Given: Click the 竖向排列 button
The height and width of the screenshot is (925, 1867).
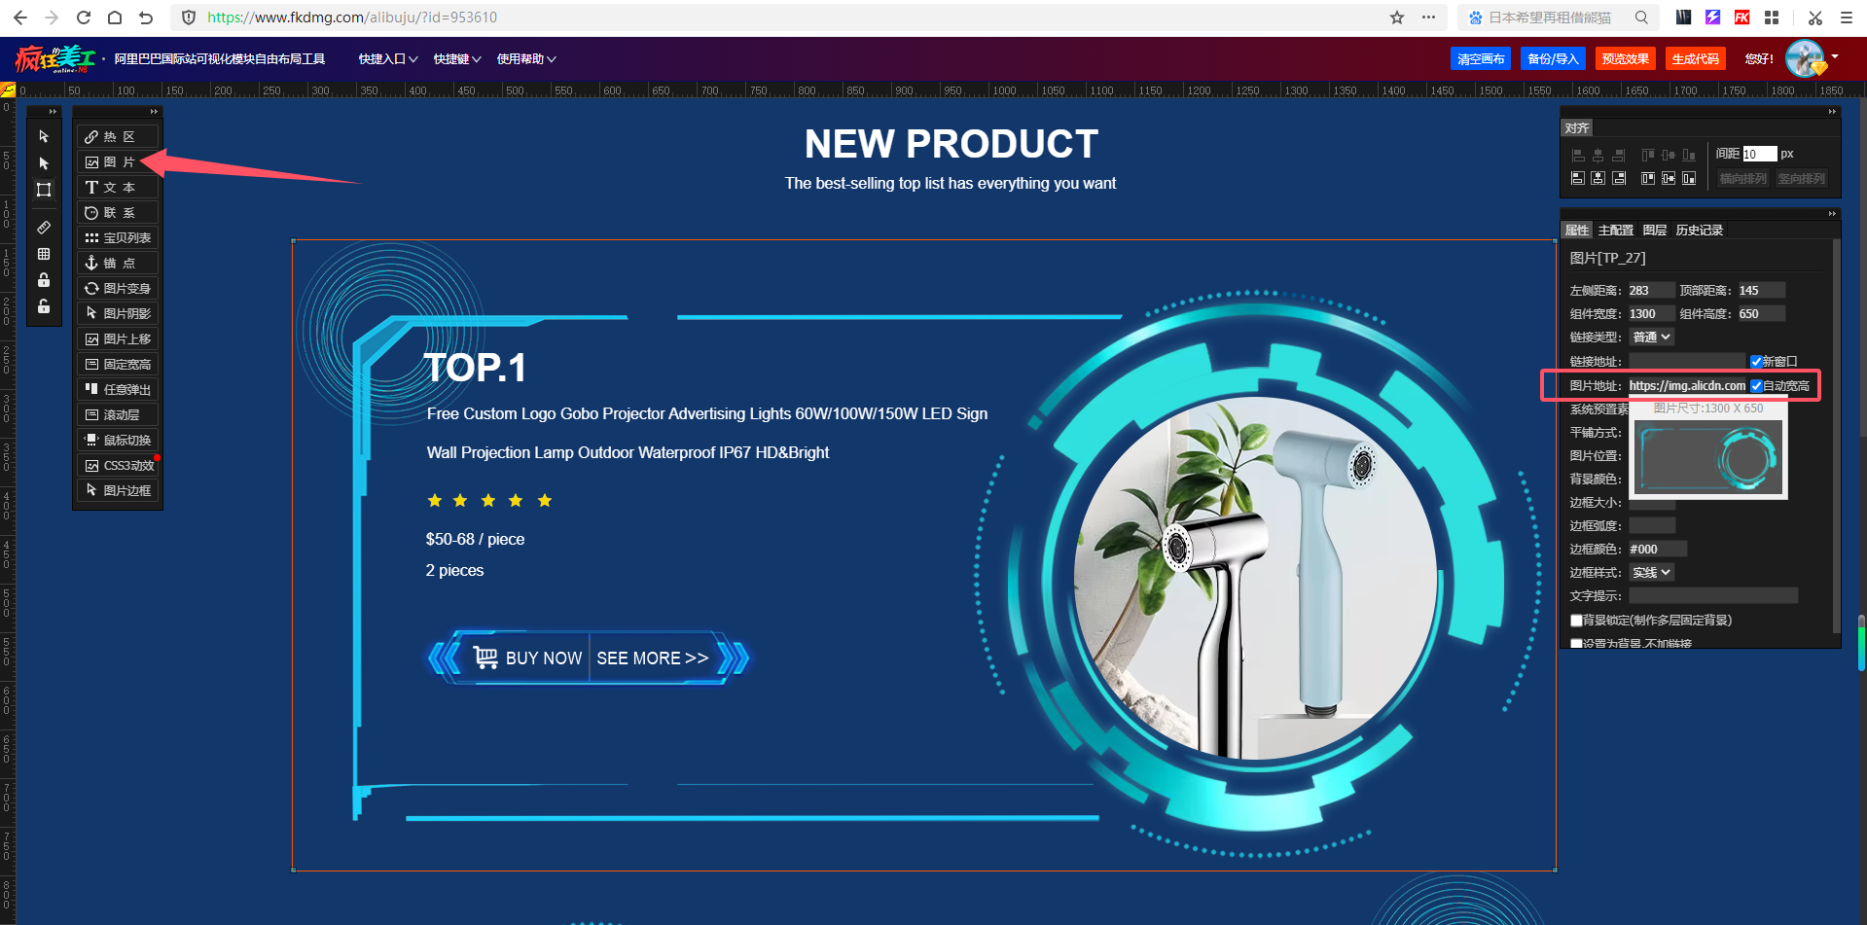Looking at the screenshot, I should click(x=1801, y=179).
